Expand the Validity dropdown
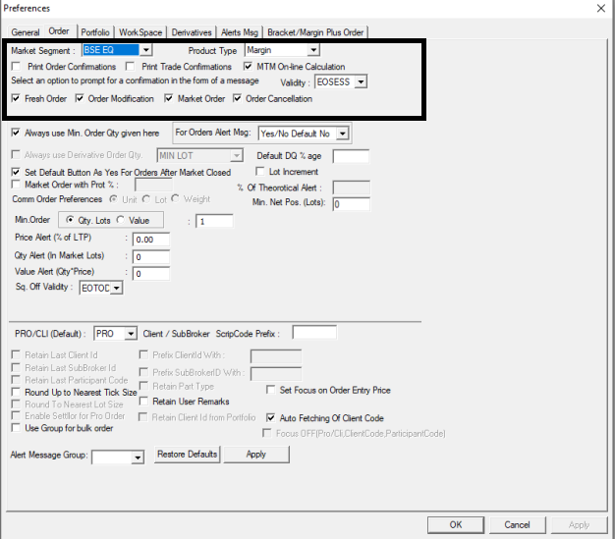 361,82
